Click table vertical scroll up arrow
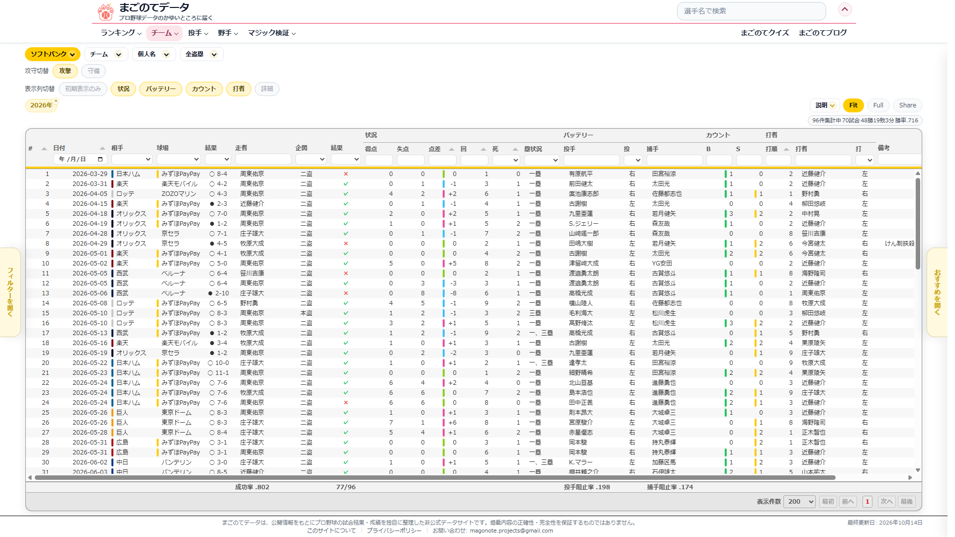Image resolution: width=955 pixels, height=537 pixels. [x=918, y=174]
